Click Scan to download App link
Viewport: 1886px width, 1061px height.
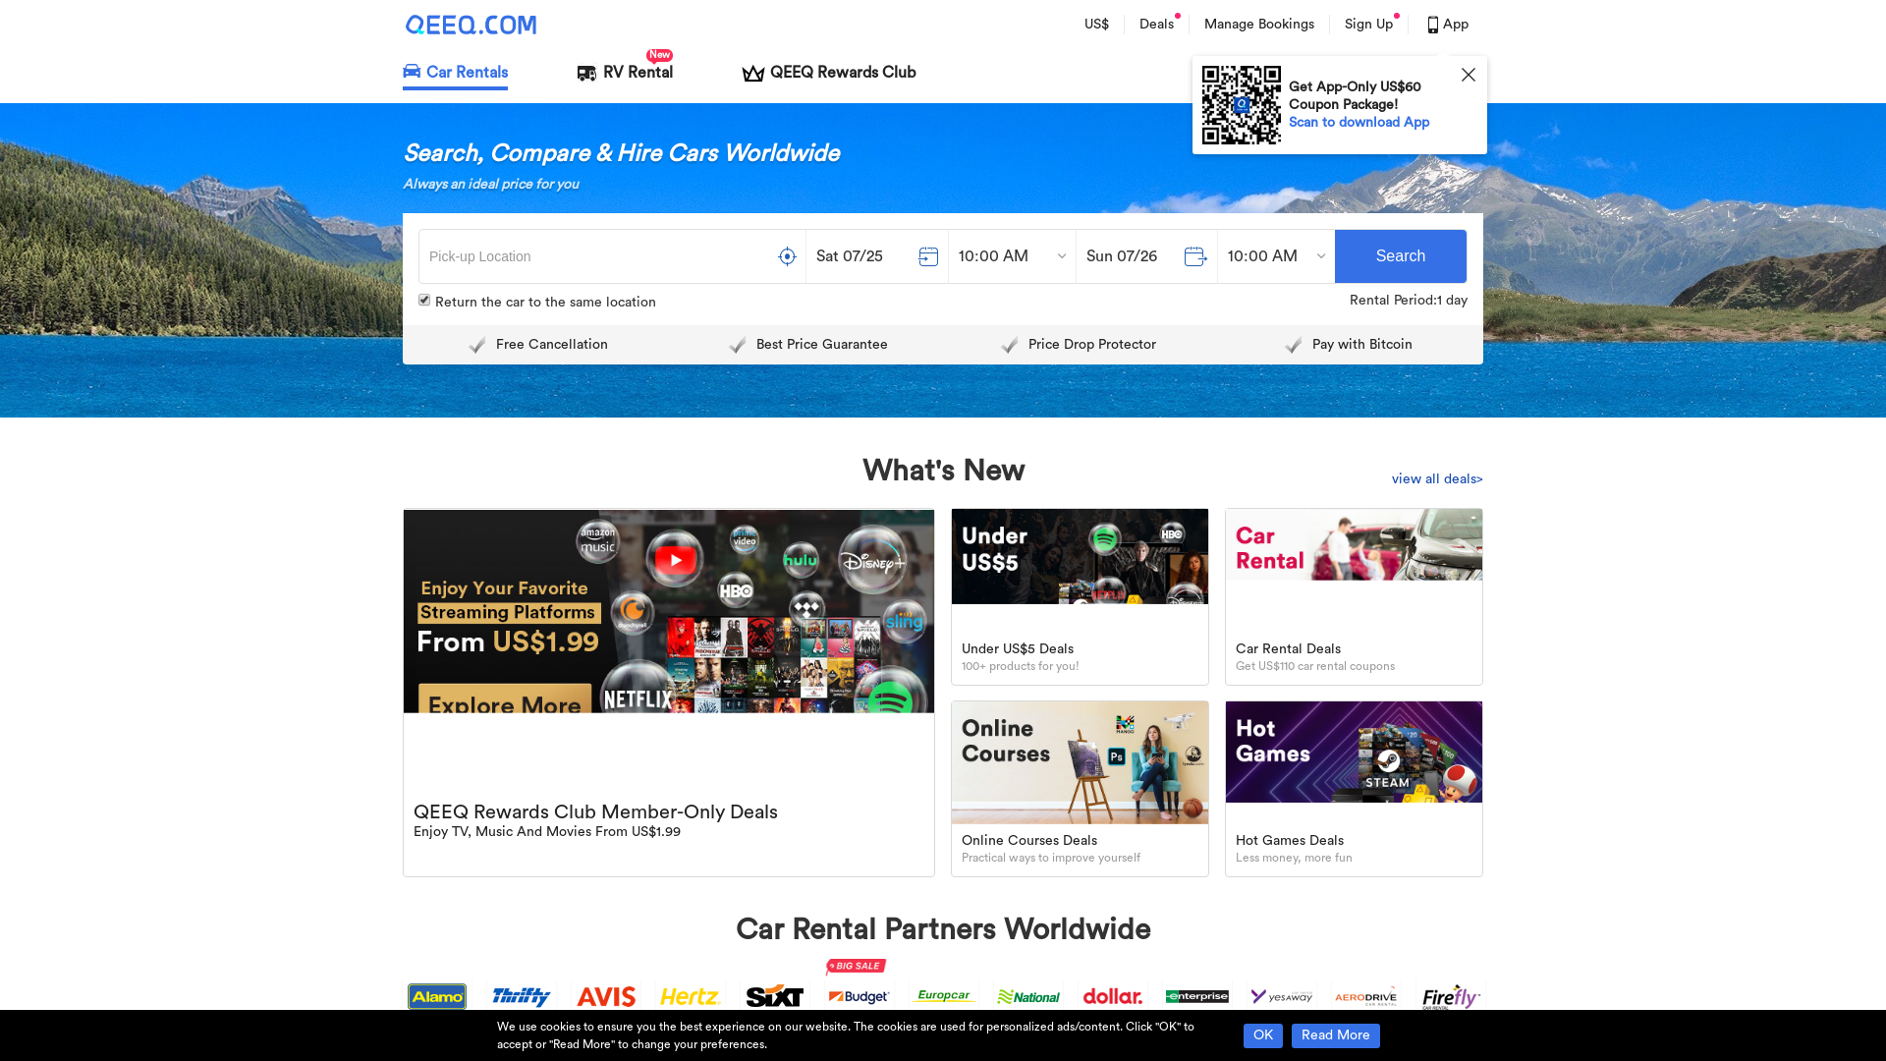[1359, 122]
